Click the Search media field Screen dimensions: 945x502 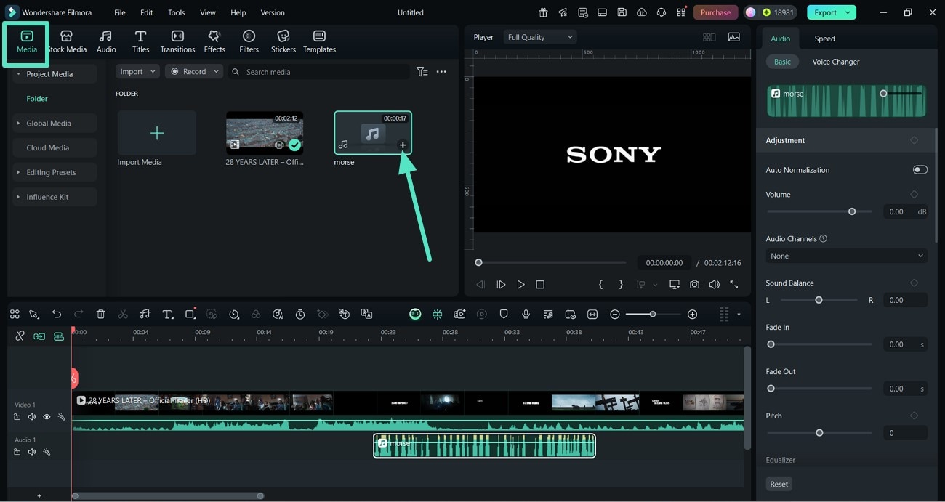pos(320,71)
